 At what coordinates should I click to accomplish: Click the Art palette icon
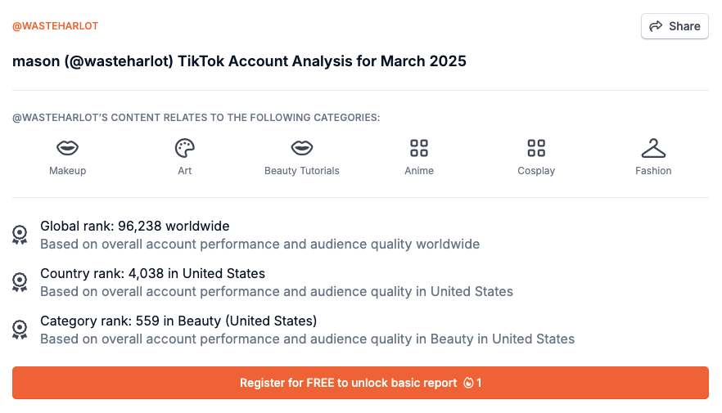click(x=185, y=148)
